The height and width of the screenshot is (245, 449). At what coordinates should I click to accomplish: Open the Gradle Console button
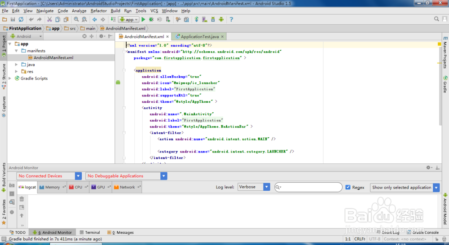(423, 232)
